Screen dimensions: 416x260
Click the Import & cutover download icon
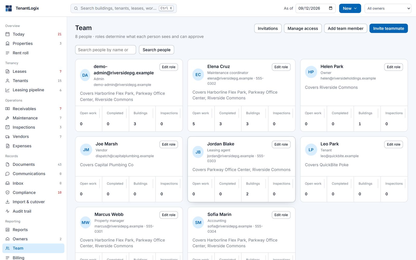point(8,202)
